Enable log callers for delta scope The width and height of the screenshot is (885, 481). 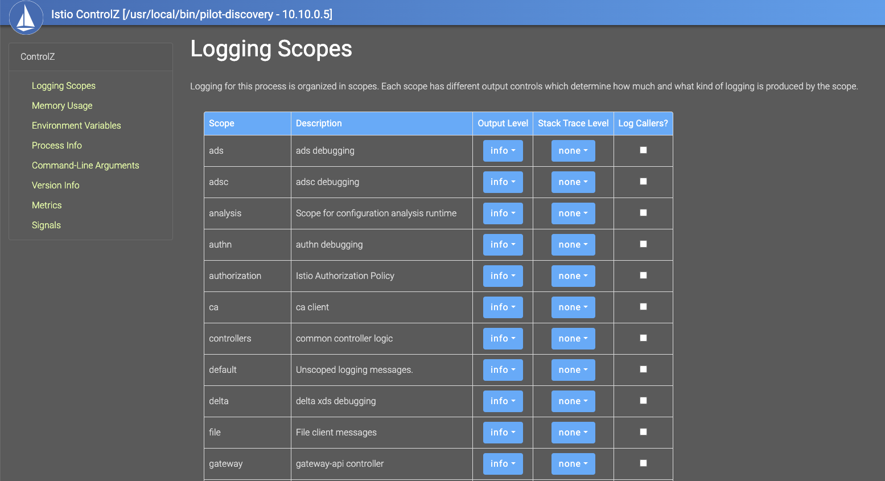(643, 401)
